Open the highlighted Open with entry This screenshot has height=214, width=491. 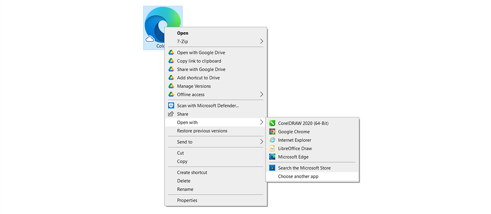216,122
